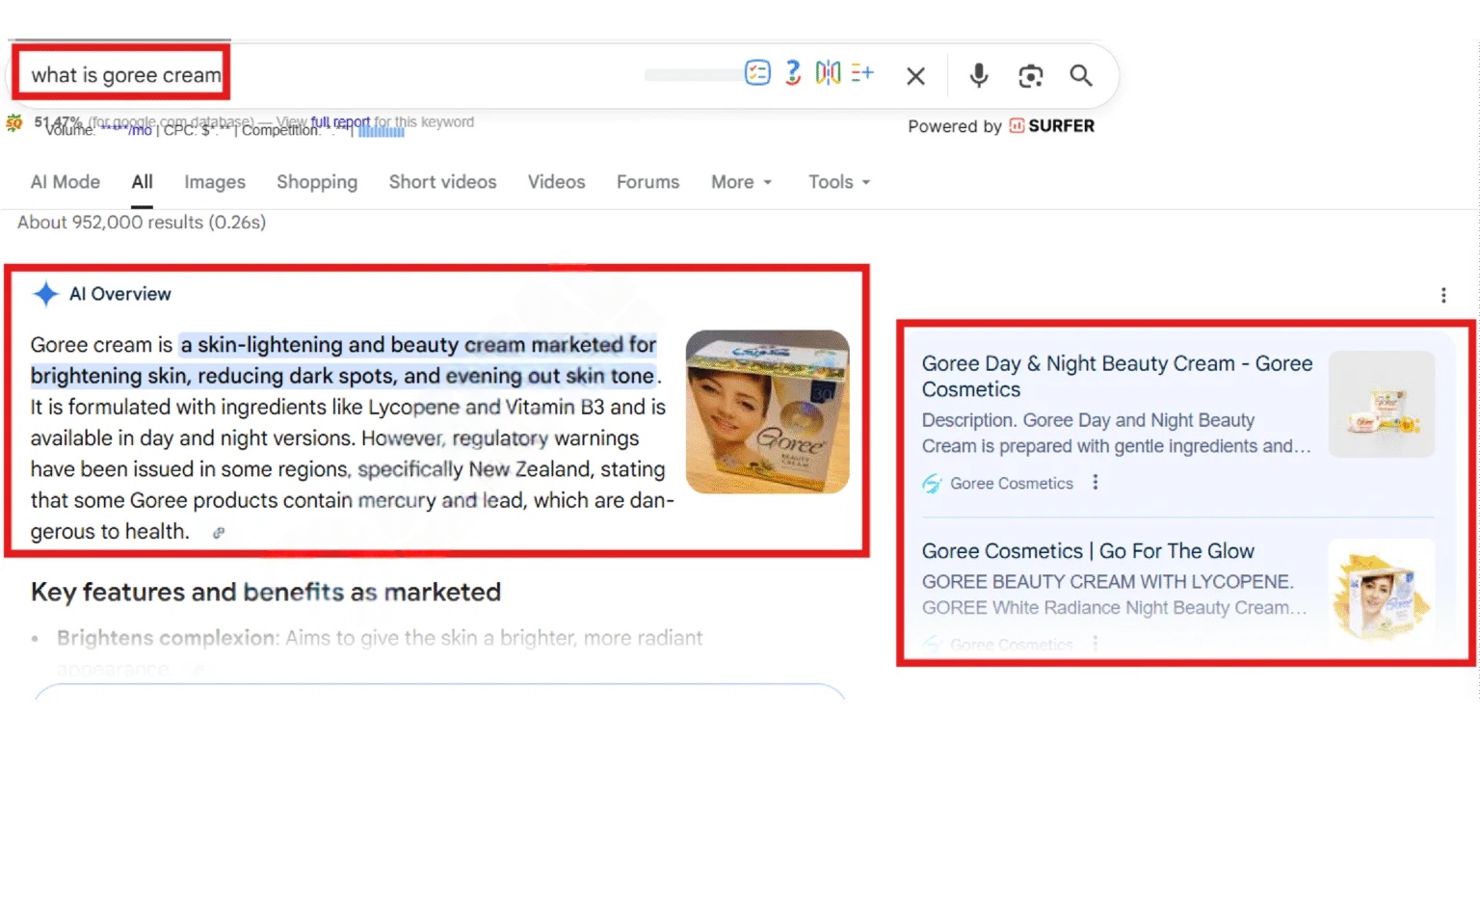Click the magnifying glass search icon
Screen dimensions: 1480x901
click(1080, 75)
